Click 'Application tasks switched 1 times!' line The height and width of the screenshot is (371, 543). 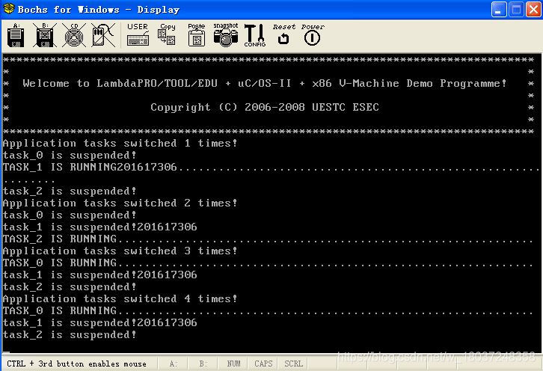(x=120, y=143)
